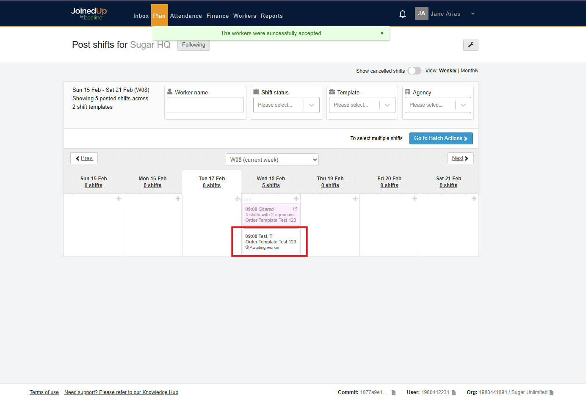Copy the Org ID using the copy icon
The height and width of the screenshot is (400, 586).
pyautogui.click(x=551, y=393)
